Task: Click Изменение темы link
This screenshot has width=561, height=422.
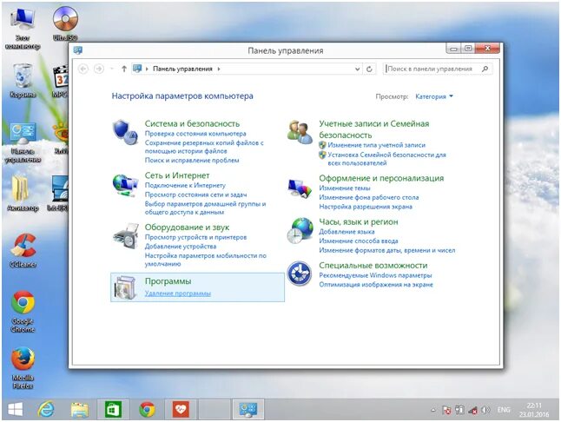Action: point(345,188)
